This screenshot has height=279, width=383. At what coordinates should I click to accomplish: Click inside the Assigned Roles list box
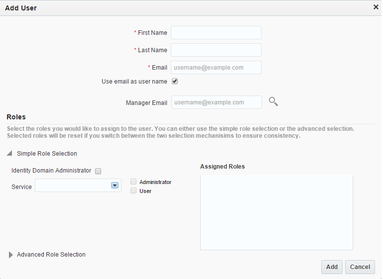tap(276, 212)
